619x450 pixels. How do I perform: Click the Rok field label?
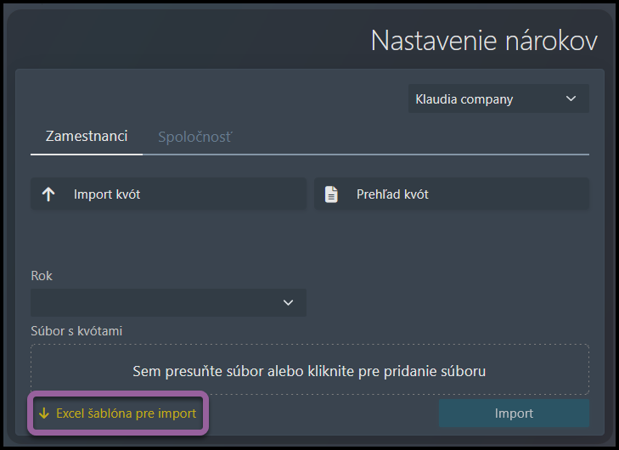click(42, 276)
